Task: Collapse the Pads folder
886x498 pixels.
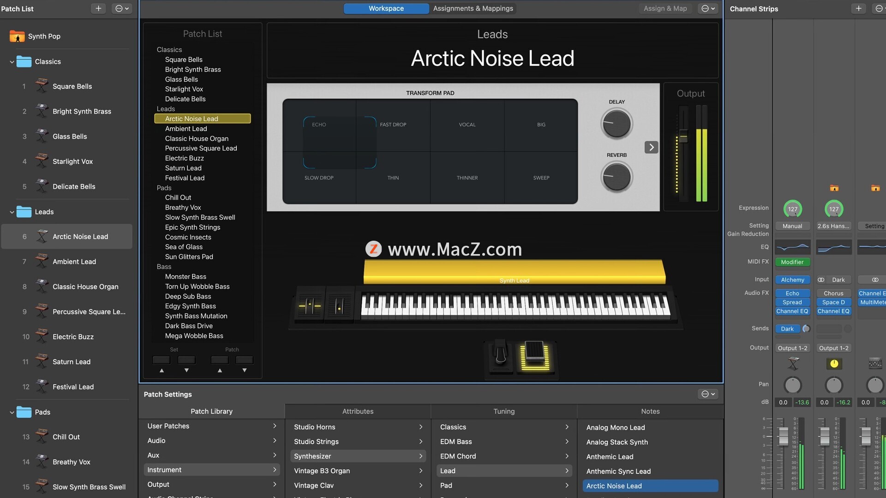Action: [x=12, y=412]
